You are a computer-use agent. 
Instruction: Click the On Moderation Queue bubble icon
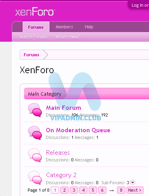coord(35,133)
